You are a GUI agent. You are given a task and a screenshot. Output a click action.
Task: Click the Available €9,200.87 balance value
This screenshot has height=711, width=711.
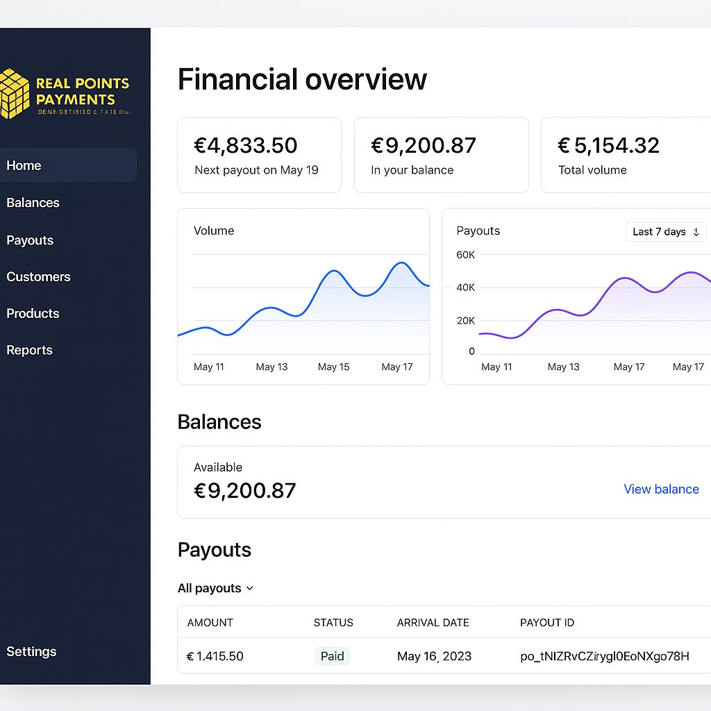245,491
